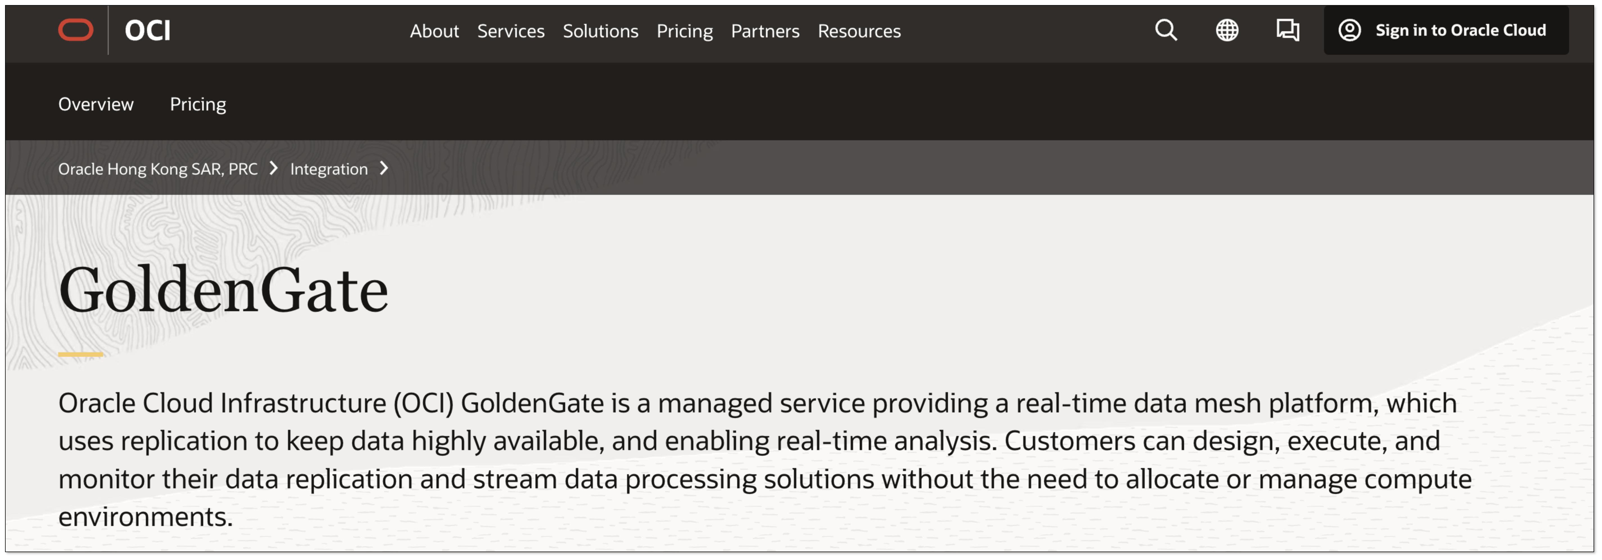The width and height of the screenshot is (1602, 560).
Task: Open the Partners navigation menu
Action: (765, 31)
